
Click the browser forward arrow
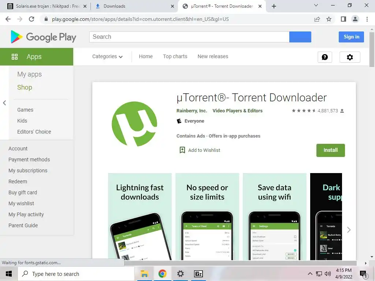tap(20, 19)
